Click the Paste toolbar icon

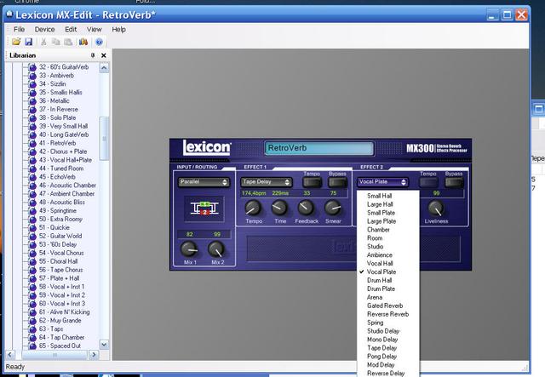(68, 42)
